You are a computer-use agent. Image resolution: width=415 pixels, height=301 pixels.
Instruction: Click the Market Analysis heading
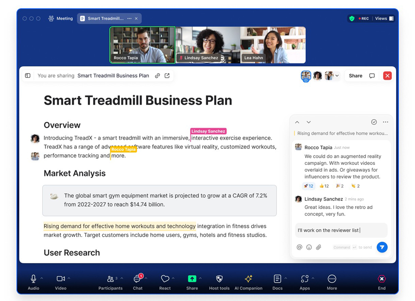[x=75, y=174]
